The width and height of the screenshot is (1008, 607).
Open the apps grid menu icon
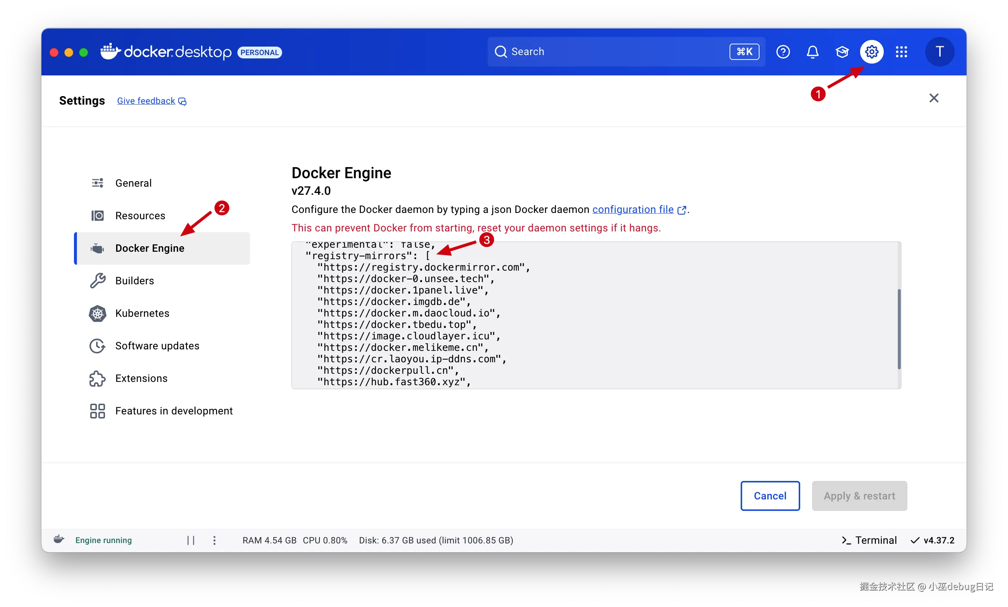[x=901, y=52]
